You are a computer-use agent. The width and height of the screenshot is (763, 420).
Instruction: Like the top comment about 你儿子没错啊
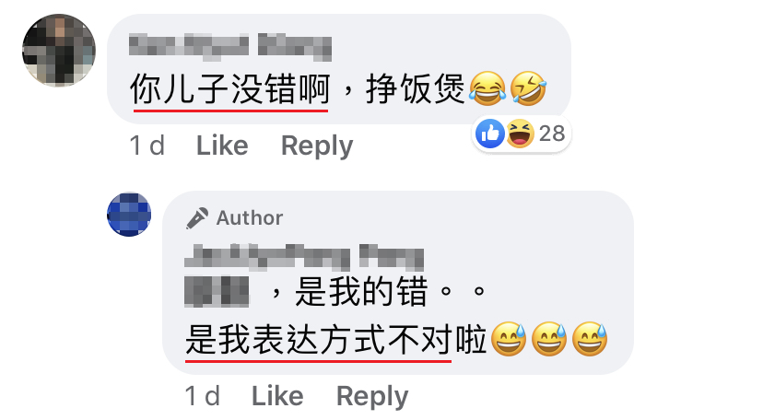tap(222, 146)
